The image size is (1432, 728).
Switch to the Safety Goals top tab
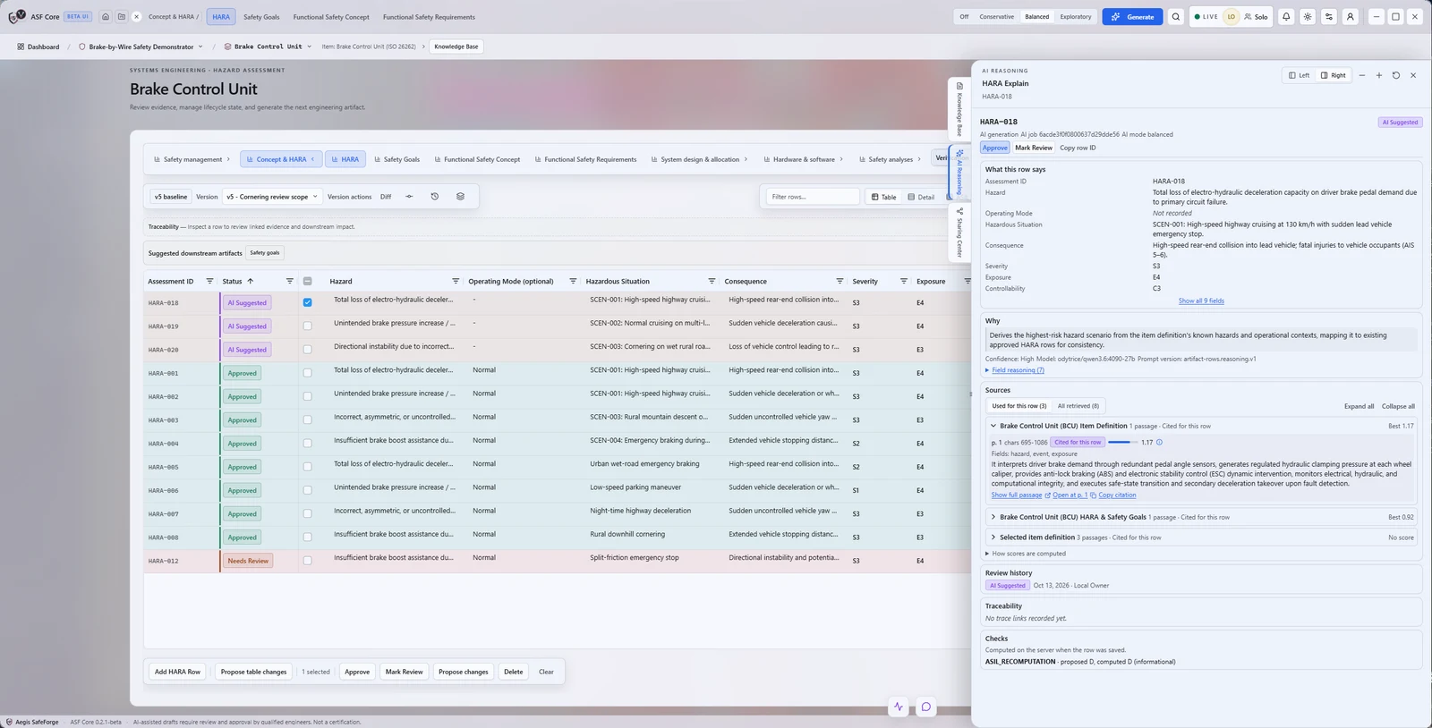[x=261, y=17]
